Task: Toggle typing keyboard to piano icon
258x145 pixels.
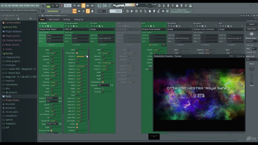Action: [x=74, y=11]
